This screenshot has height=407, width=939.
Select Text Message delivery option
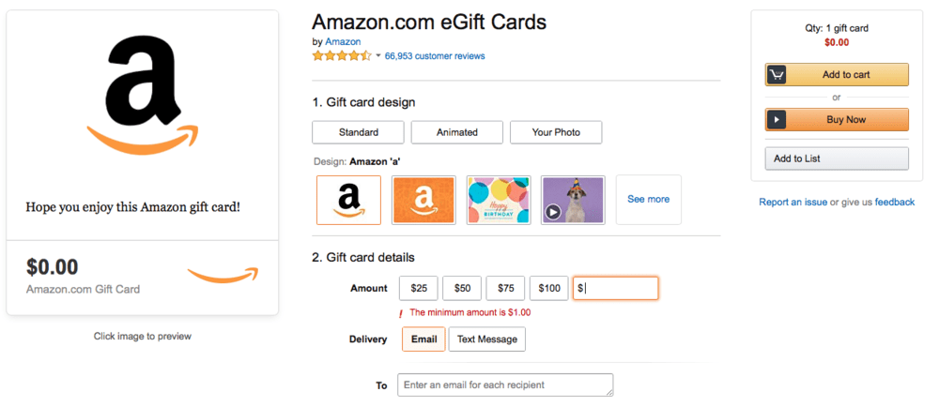(486, 339)
